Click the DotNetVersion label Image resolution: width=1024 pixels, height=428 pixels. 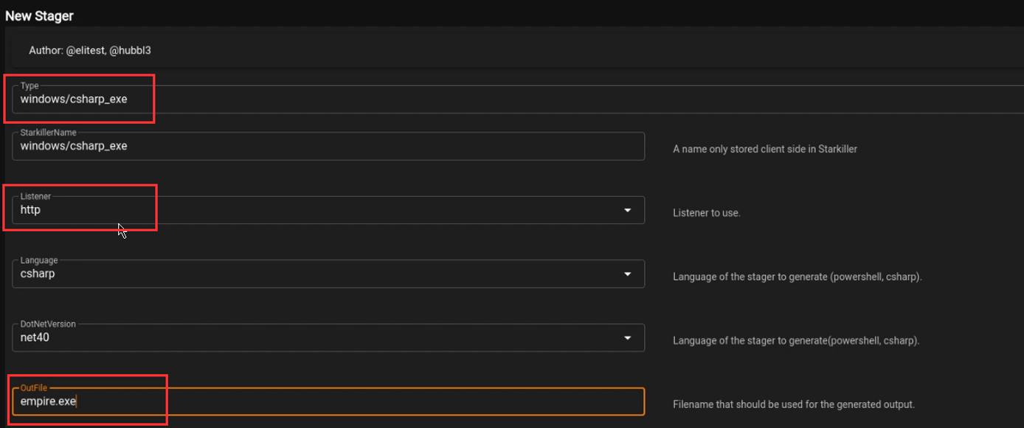[x=46, y=323]
